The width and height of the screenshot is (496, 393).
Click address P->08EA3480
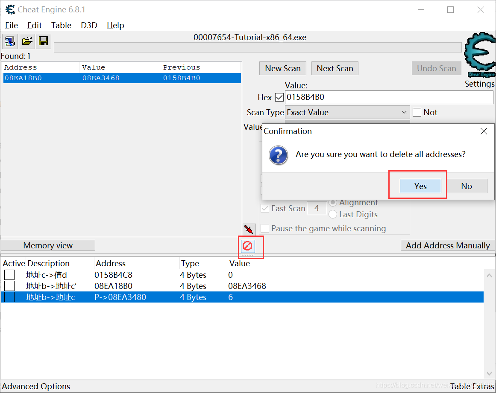[x=120, y=297]
